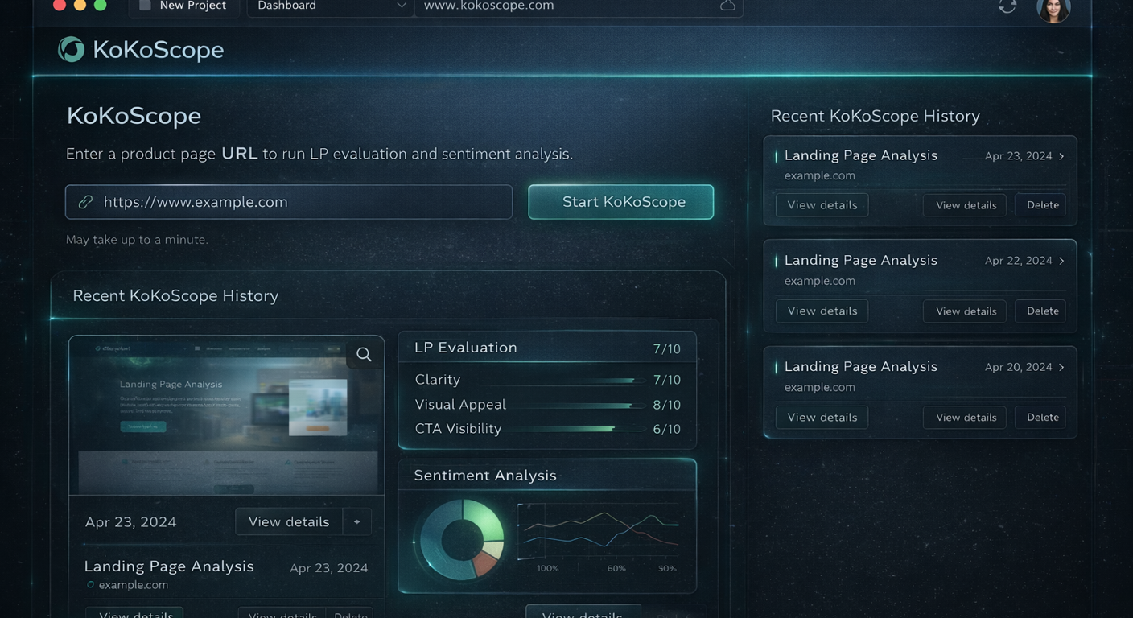Delete the Apr 22, 2024 analysis entry

point(1040,311)
